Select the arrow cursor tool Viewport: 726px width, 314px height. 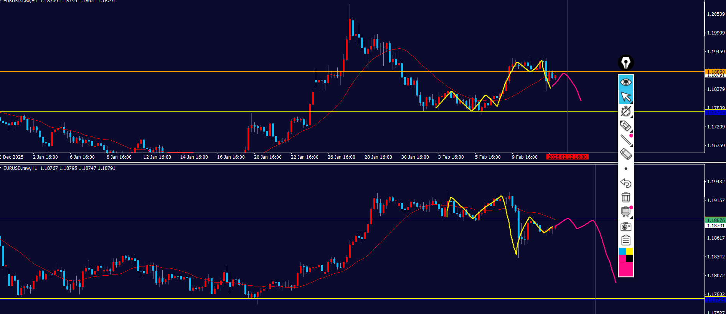(626, 97)
